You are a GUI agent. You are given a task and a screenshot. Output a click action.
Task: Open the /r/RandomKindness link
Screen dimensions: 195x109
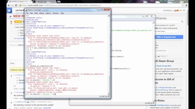click(x=165, y=88)
